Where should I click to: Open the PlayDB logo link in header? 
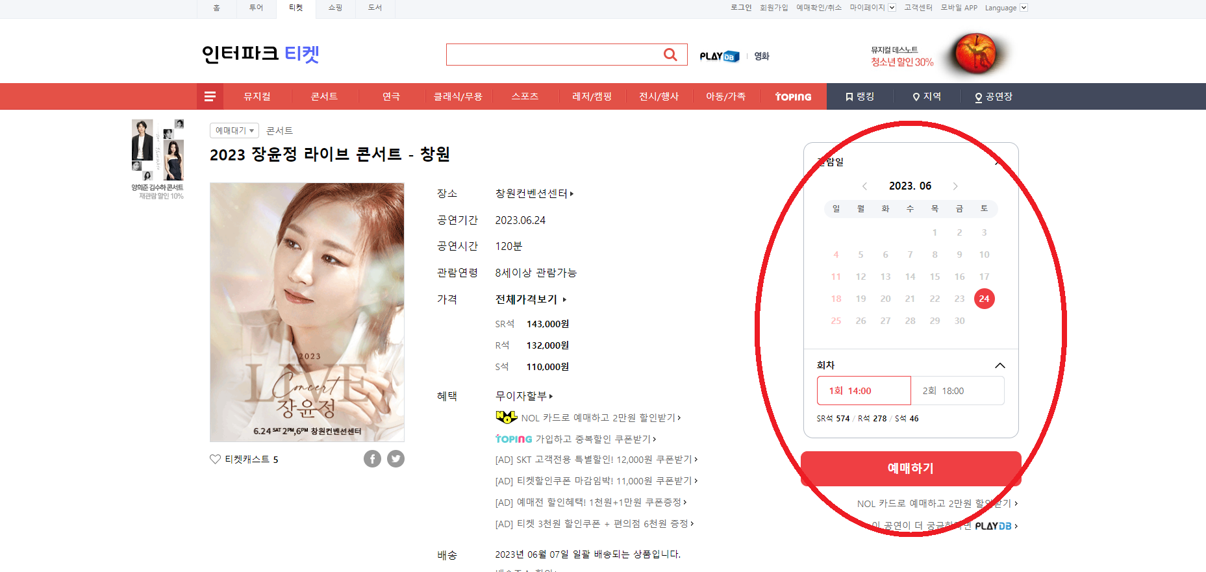[720, 56]
